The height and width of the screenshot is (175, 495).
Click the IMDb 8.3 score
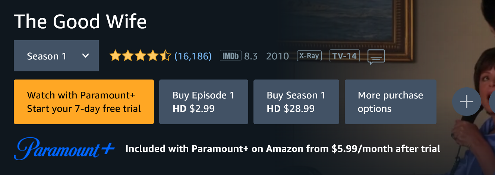point(251,56)
